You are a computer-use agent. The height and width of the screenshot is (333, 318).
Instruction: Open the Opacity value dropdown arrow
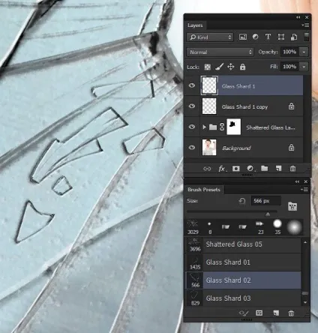point(304,52)
